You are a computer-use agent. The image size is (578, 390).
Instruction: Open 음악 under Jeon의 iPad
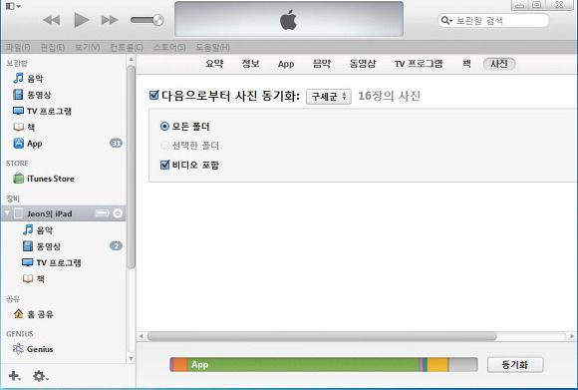point(38,229)
